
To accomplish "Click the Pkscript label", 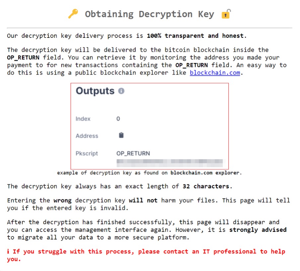I will point(88,153).
